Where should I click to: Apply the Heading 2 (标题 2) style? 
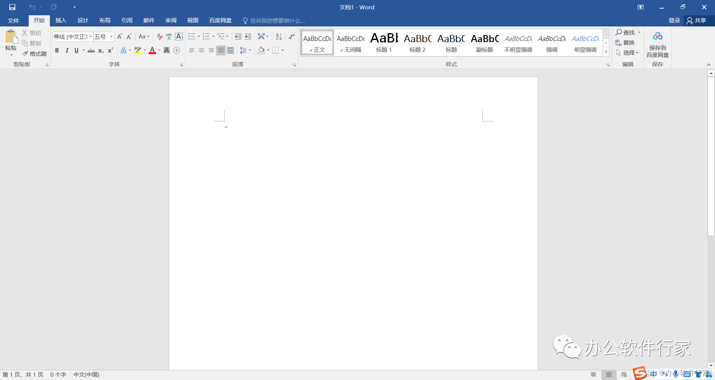coord(417,43)
